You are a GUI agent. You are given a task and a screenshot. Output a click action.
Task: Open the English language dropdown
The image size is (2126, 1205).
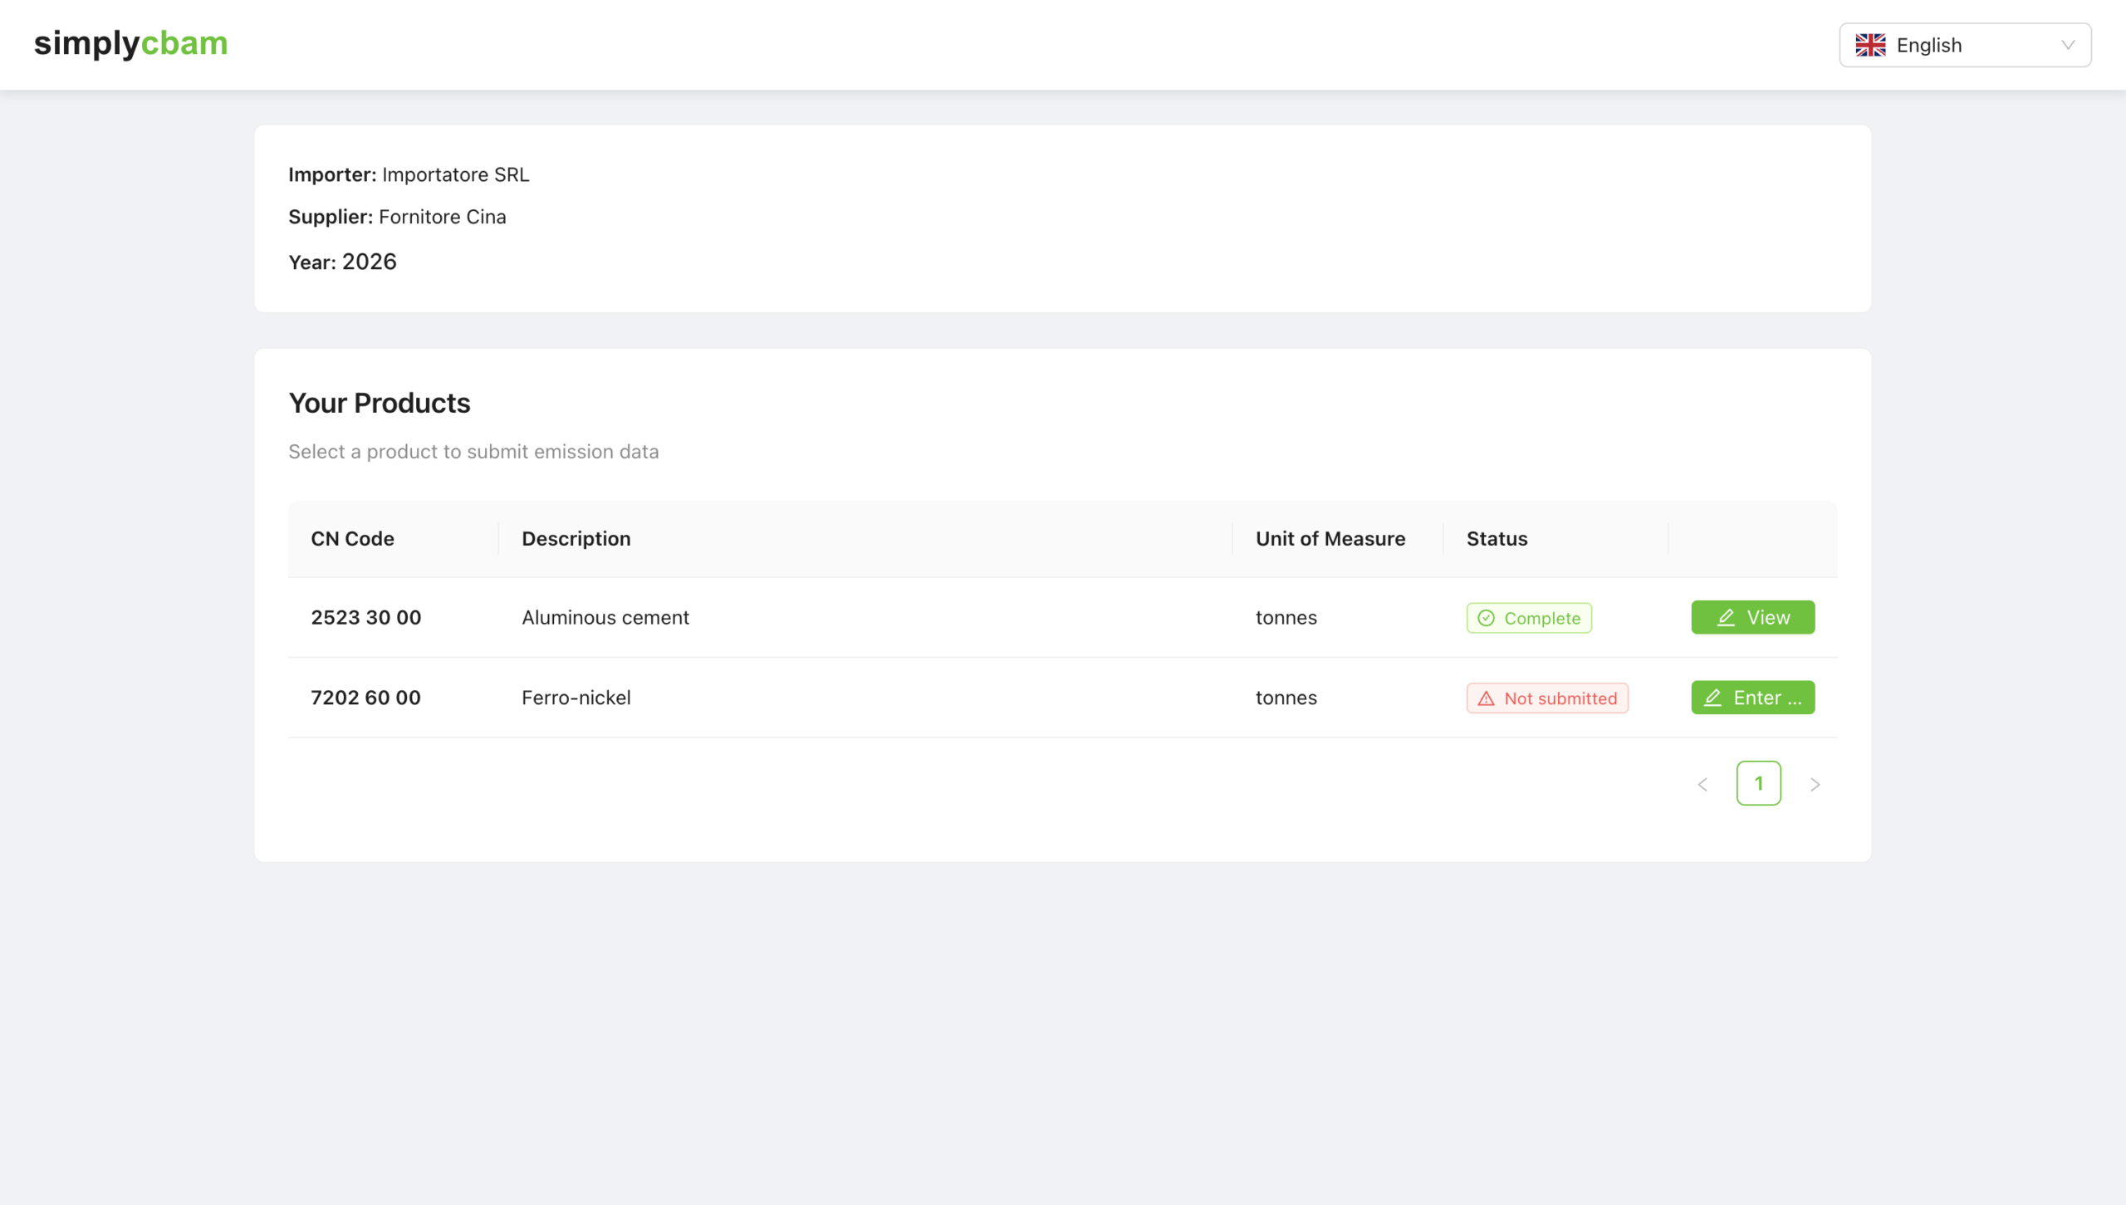[x=1964, y=45]
